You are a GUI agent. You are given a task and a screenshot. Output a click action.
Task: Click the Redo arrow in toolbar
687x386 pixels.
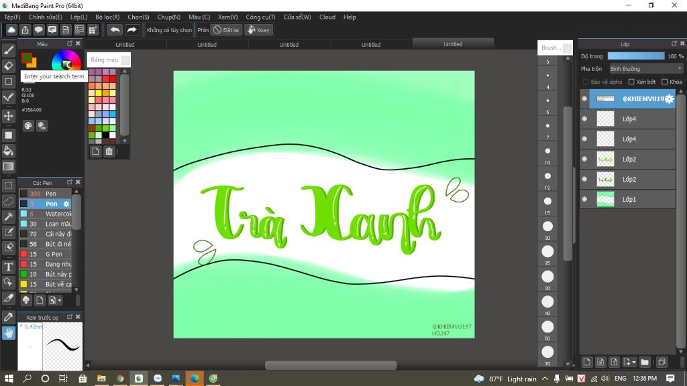[131, 29]
